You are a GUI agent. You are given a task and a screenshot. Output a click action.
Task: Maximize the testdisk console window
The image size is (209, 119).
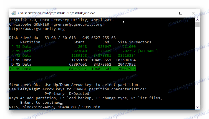click(x=181, y=13)
